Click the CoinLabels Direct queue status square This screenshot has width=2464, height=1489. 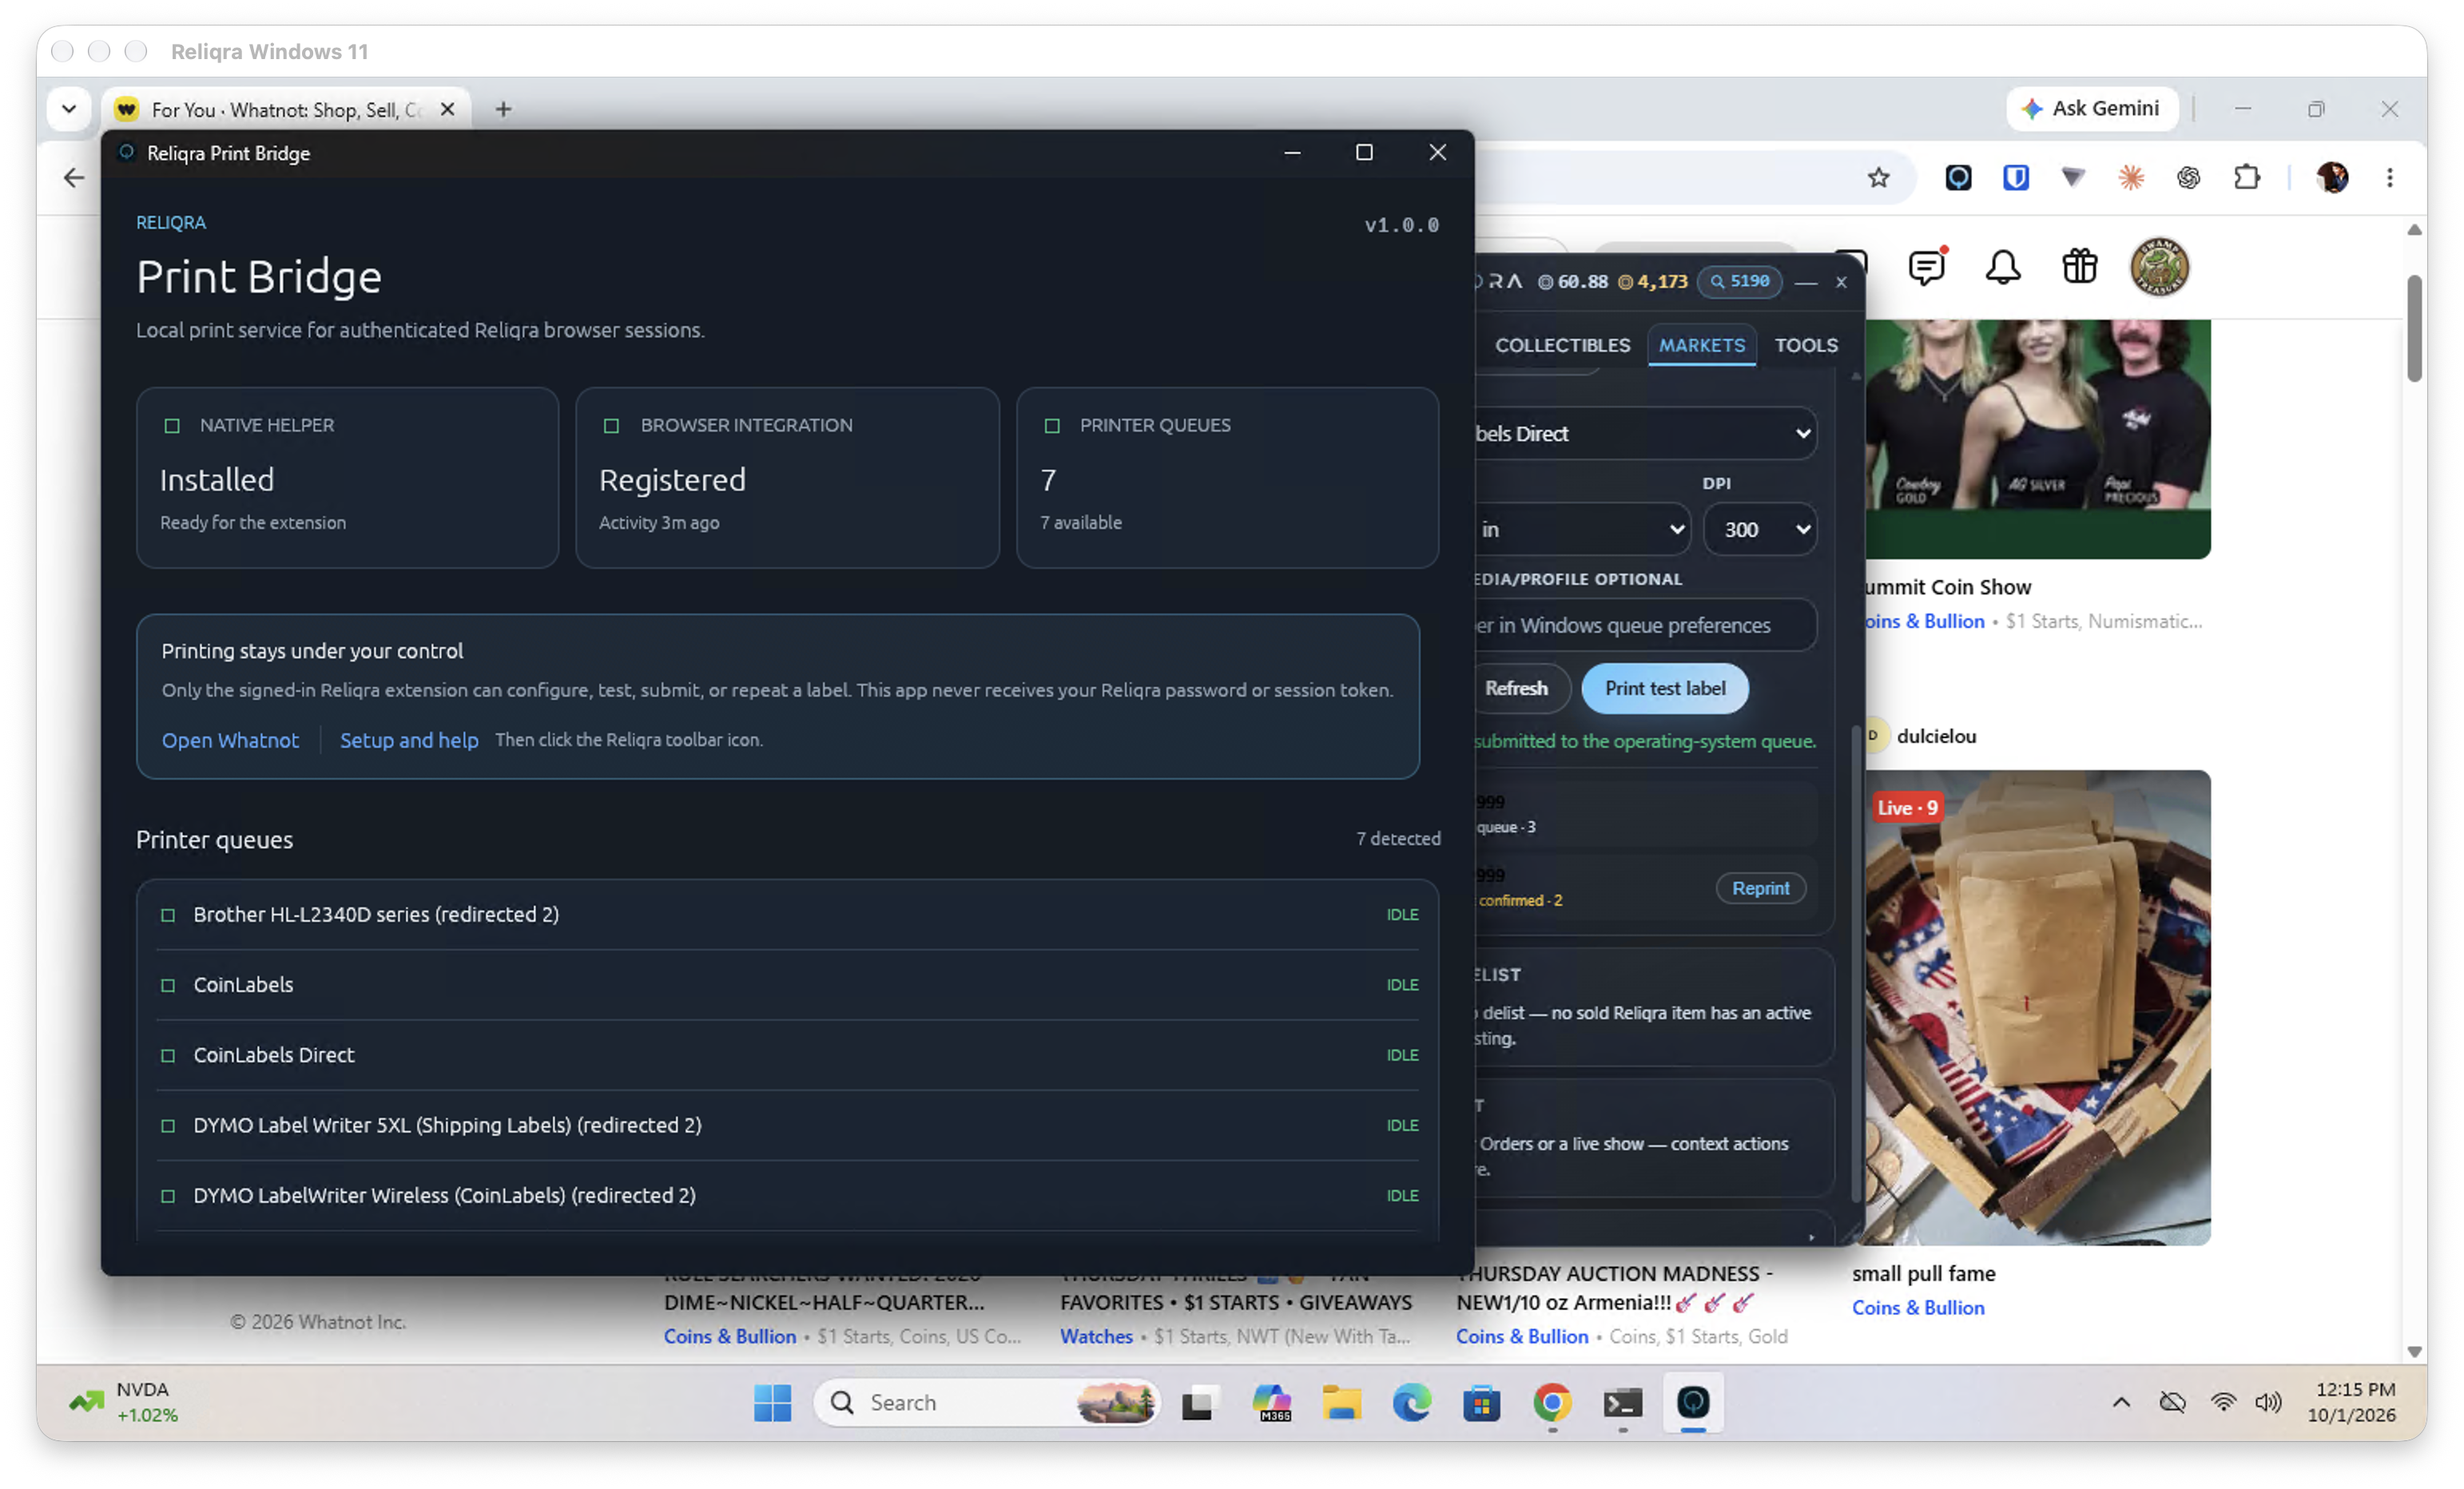pyautogui.click(x=168, y=1055)
